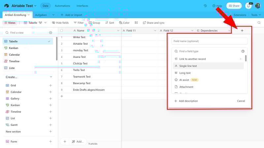
Task: Open Filter tool
Action: click(79, 23)
